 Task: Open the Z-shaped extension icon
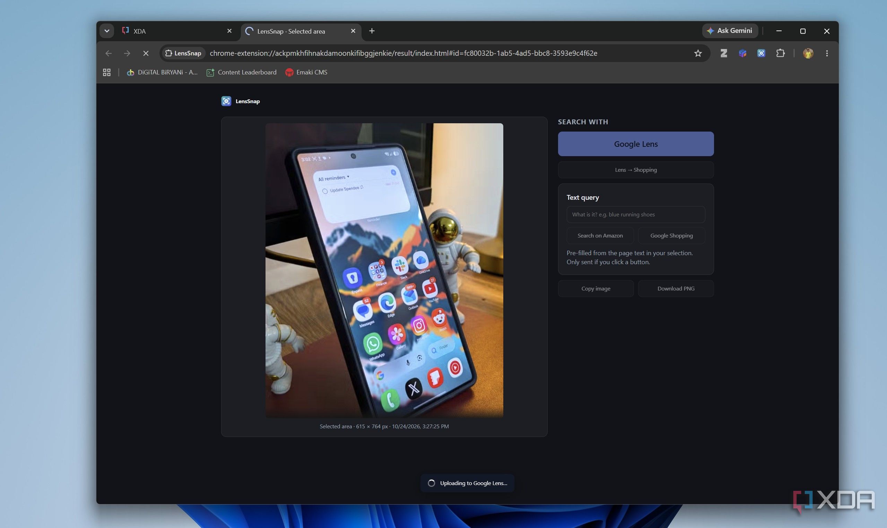point(723,53)
